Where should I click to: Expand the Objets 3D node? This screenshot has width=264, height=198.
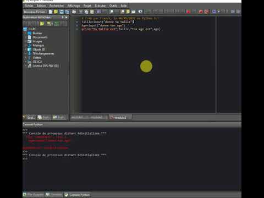25,50
